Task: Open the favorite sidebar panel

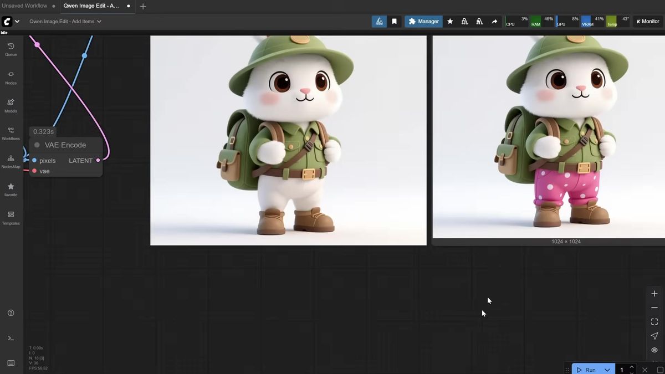Action: coord(11,190)
